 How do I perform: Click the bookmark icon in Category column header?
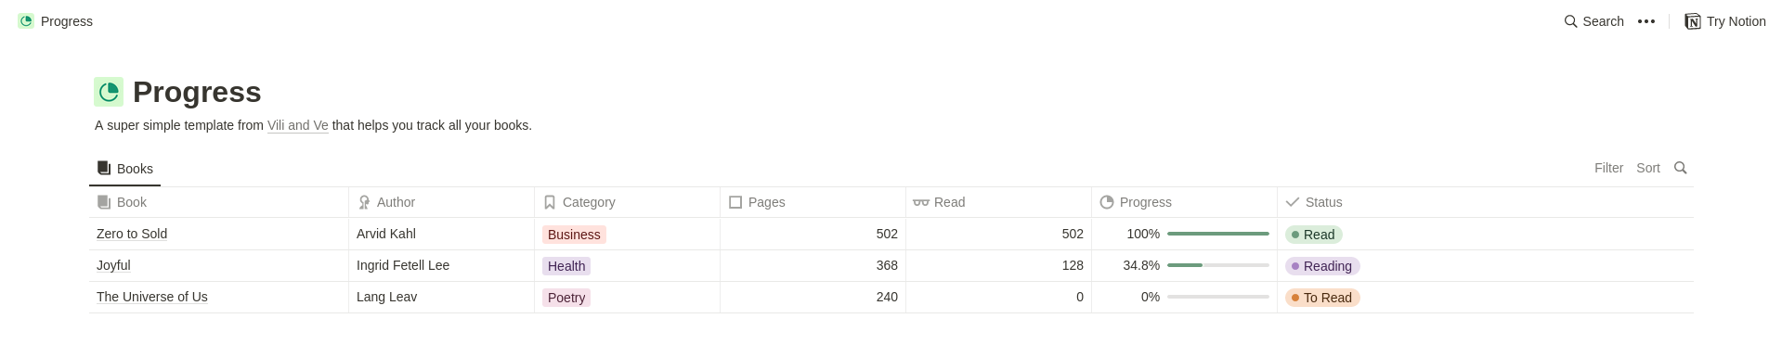550,202
